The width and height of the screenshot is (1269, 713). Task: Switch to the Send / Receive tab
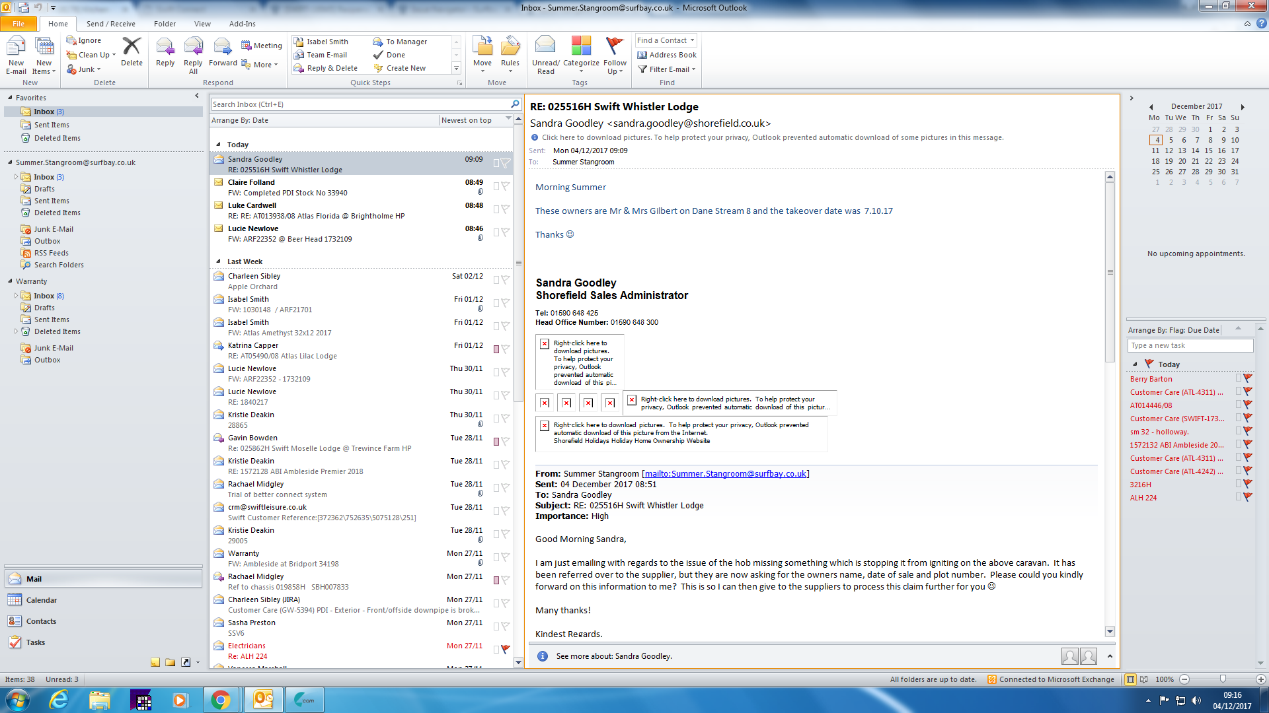click(x=110, y=24)
